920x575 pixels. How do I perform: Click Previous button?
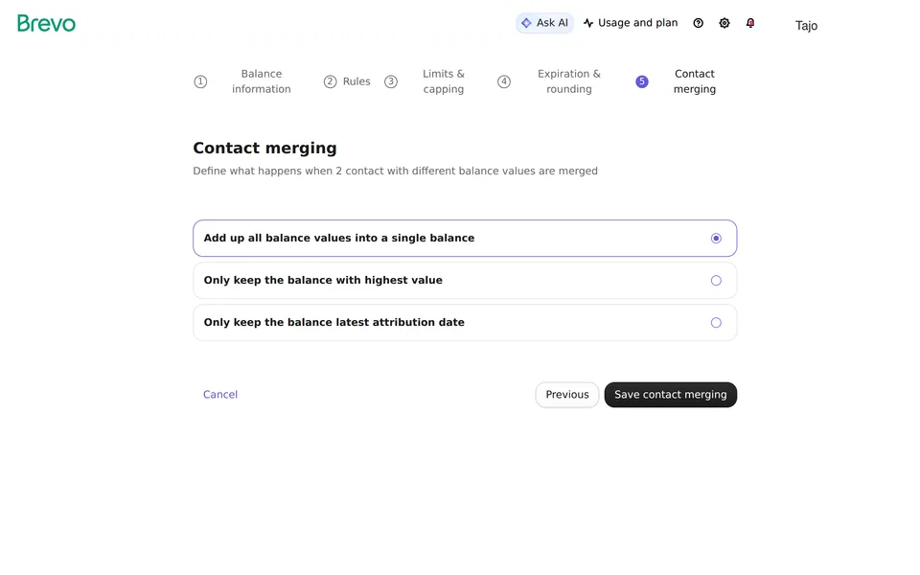(x=566, y=395)
